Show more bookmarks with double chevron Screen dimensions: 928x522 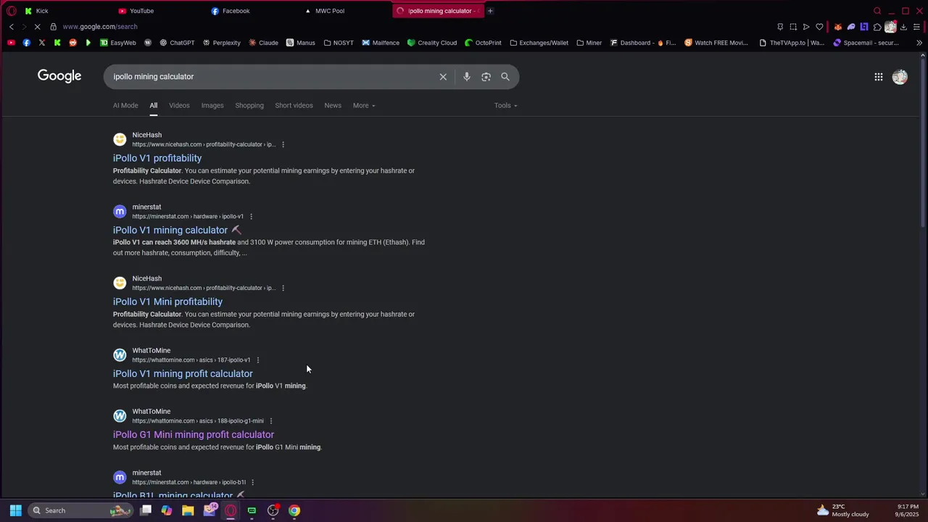click(919, 43)
